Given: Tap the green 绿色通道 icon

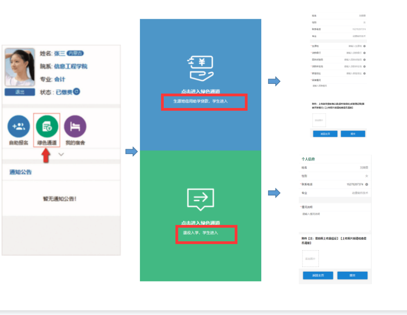Looking at the screenshot, I should (x=47, y=127).
